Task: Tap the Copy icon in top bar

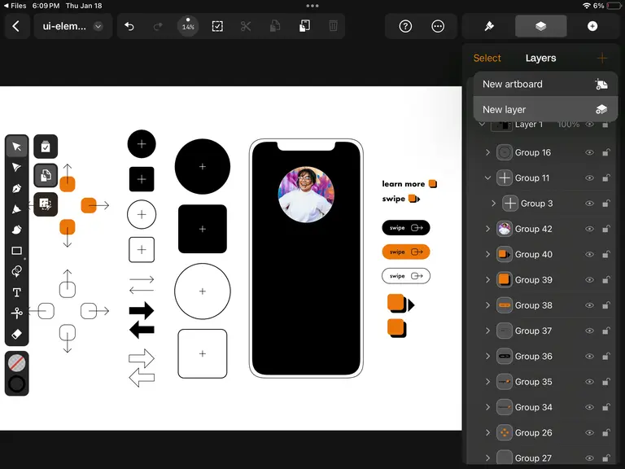Action: click(x=275, y=26)
